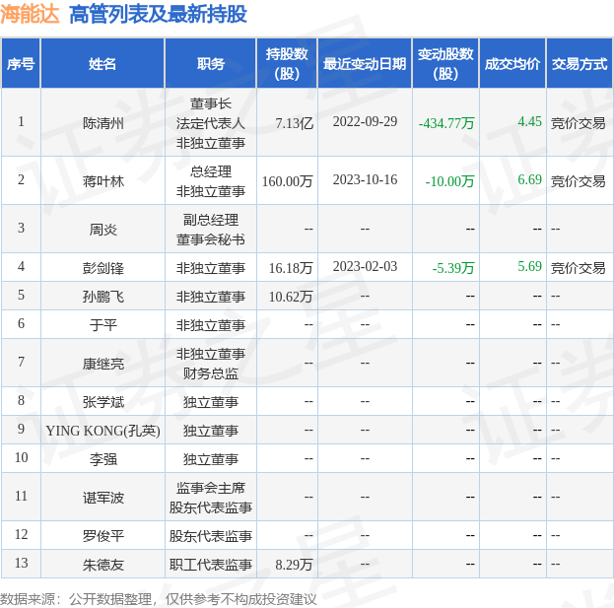
Task: Click 蒋叶林's position 总经理
Action: coord(211,171)
